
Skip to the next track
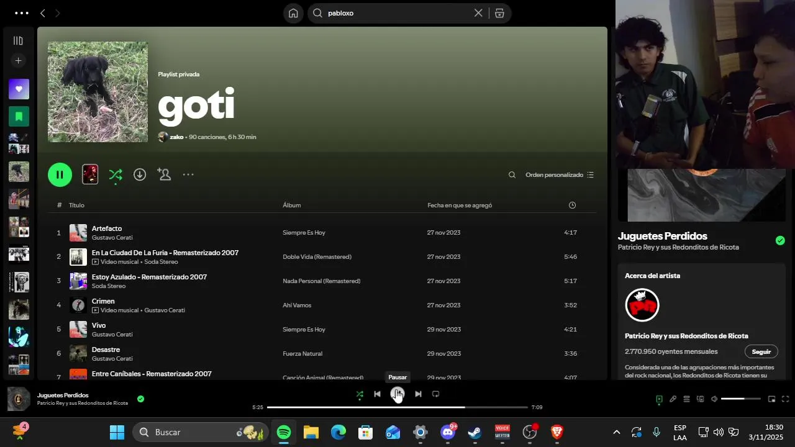(418, 394)
